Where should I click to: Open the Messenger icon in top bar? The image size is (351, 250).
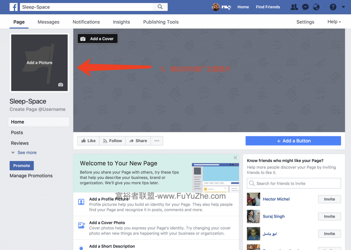(x=305, y=7)
